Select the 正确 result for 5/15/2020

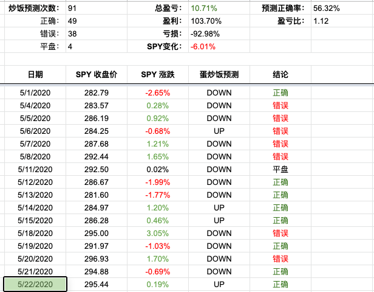click(x=280, y=220)
